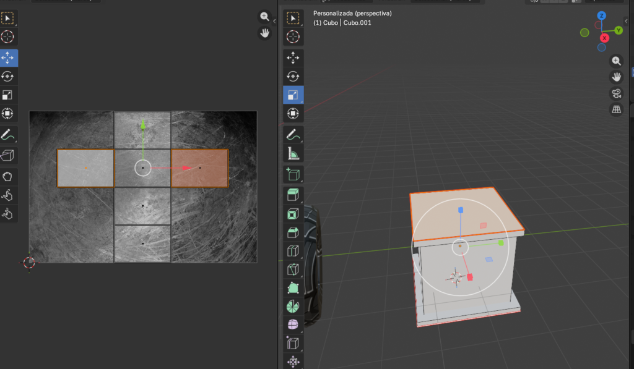Click the green Y axis on navigation gizmo
This screenshot has height=369, width=634.
point(619,30)
